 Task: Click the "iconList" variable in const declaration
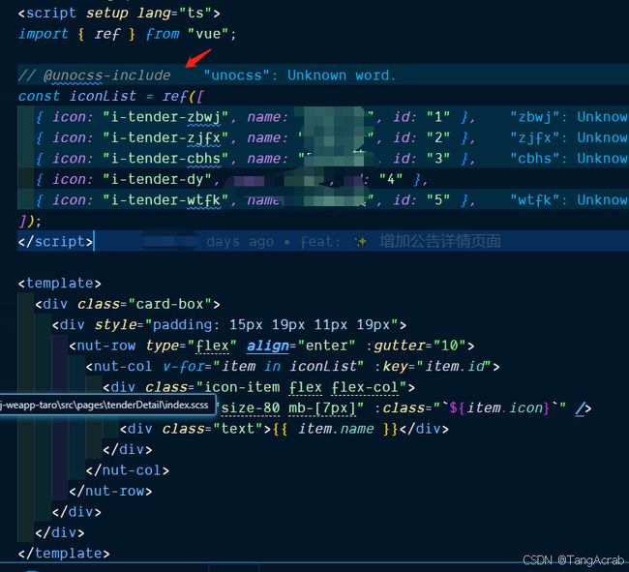pyautogui.click(x=103, y=96)
